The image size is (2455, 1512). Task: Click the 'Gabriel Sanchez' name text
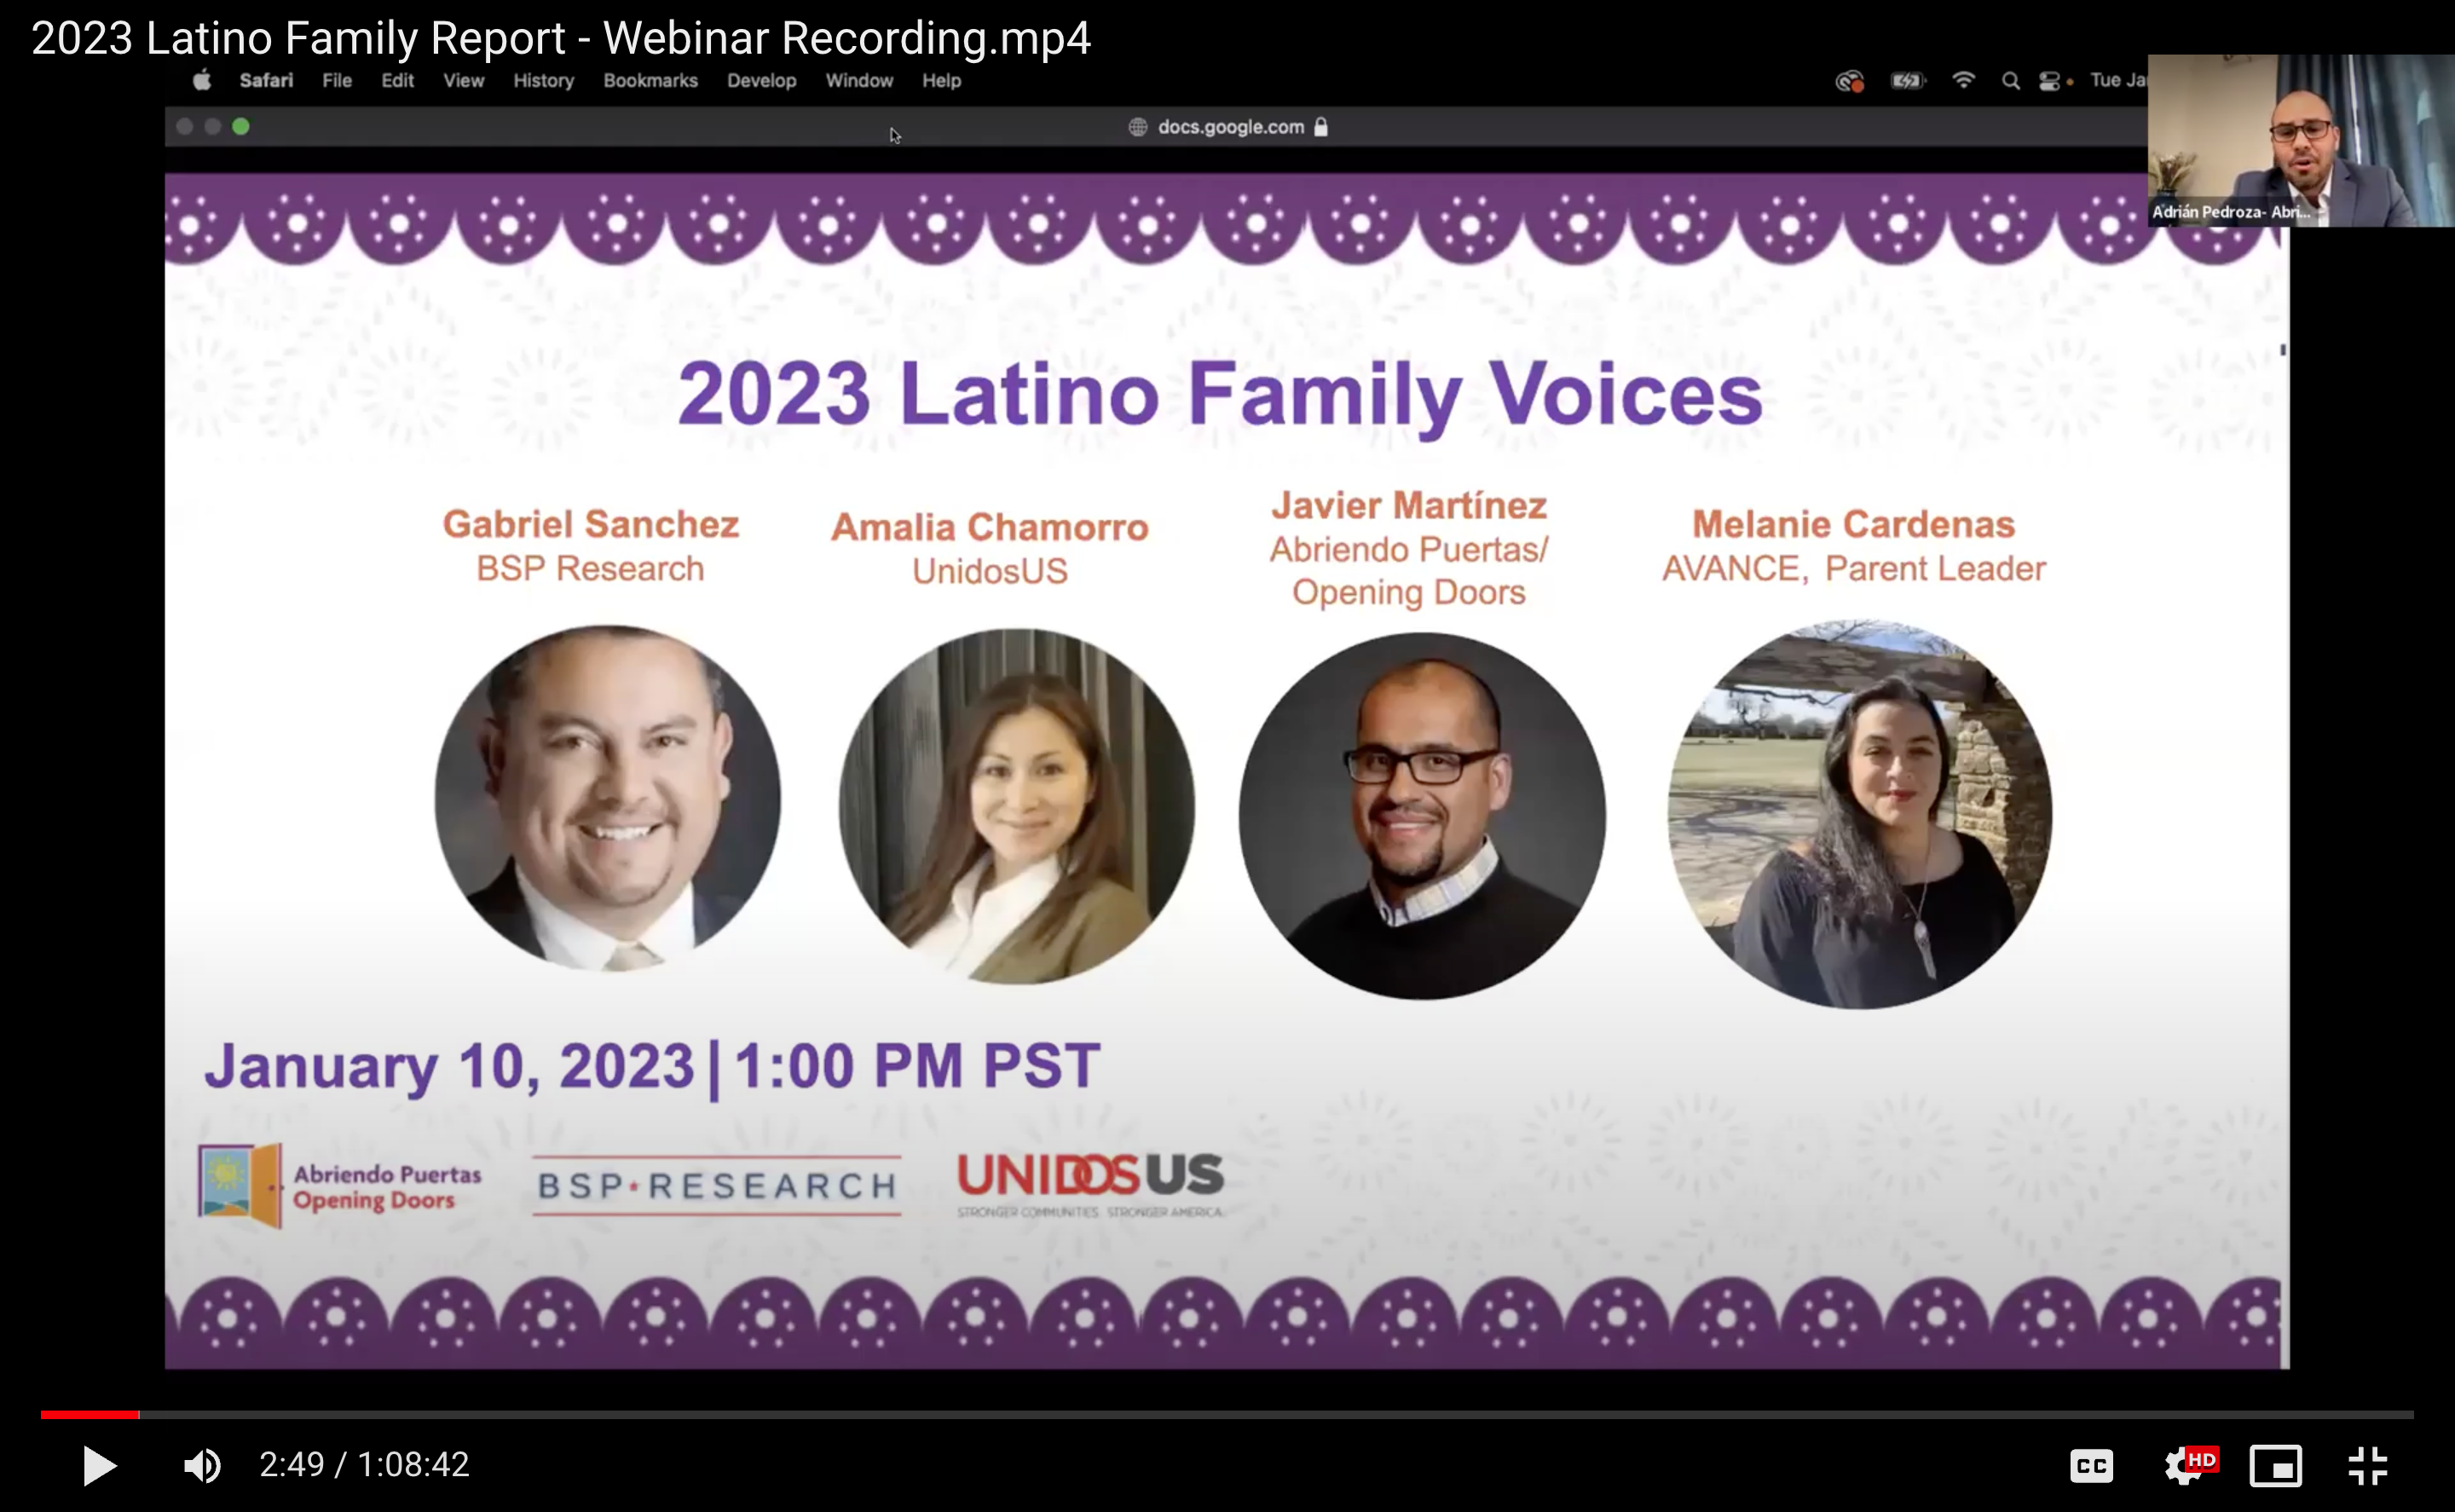pyautogui.click(x=591, y=524)
